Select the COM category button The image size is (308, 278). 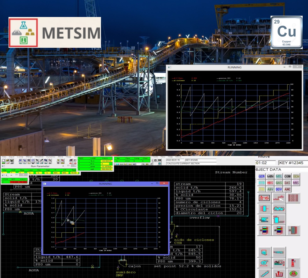click(287, 176)
